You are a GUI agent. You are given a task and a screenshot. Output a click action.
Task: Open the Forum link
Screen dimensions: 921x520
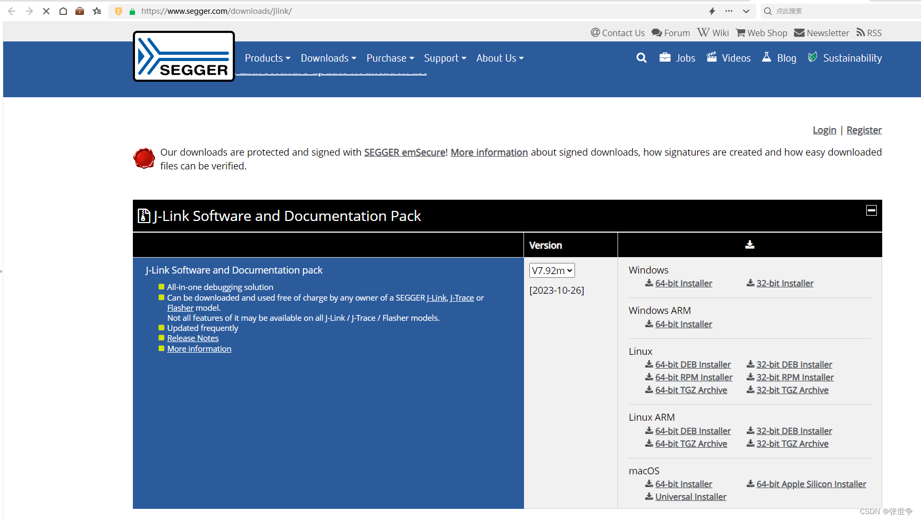[671, 33]
